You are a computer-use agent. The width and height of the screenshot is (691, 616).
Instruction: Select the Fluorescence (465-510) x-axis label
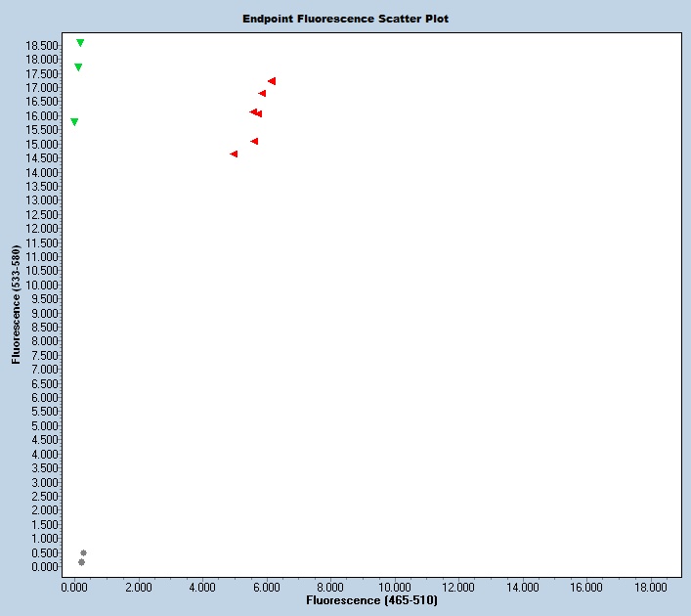tap(371, 599)
